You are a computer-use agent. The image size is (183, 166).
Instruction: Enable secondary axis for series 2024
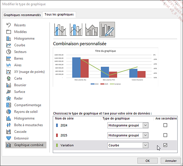(165, 125)
